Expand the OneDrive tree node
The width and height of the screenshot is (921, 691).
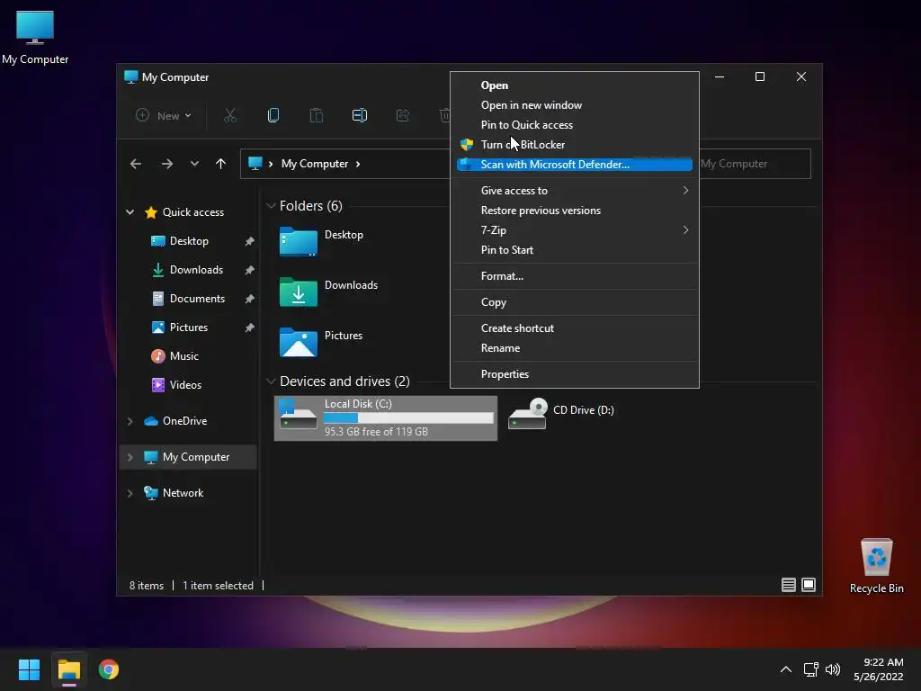coord(130,421)
